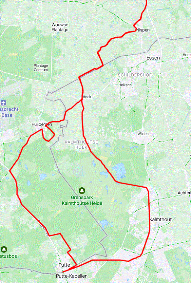Screen dimensions: 191x283
Task: Select the Nispen place label
Action: (x=143, y=30)
